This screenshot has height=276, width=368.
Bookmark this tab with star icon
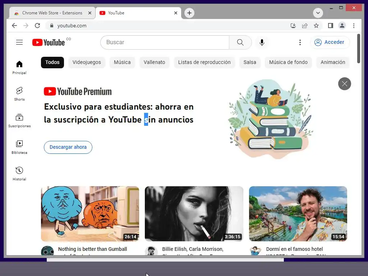click(x=316, y=26)
